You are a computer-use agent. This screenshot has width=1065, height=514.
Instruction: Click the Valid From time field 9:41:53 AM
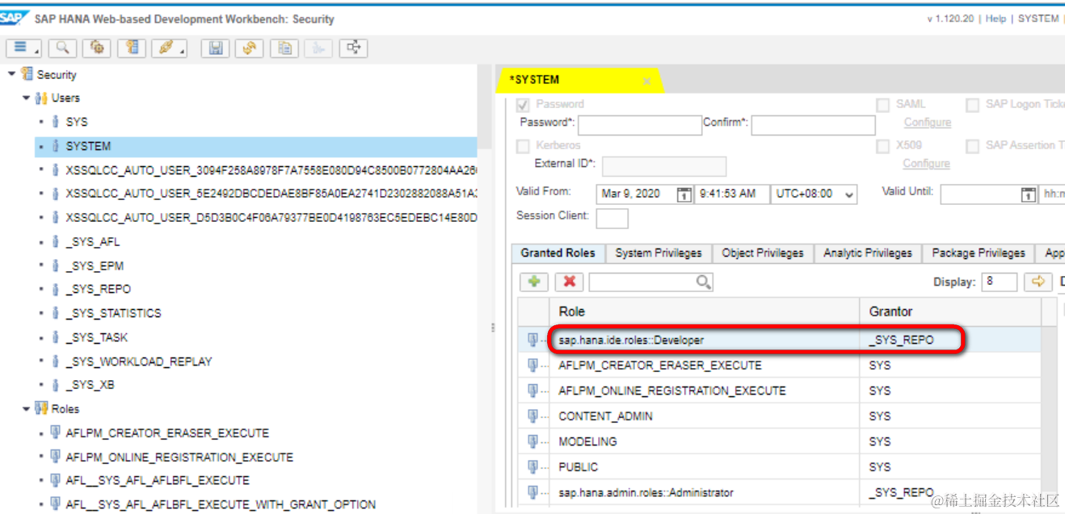click(730, 194)
